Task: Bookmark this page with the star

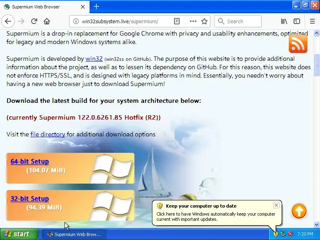Action: pyautogui.click(x=204, y=21)
